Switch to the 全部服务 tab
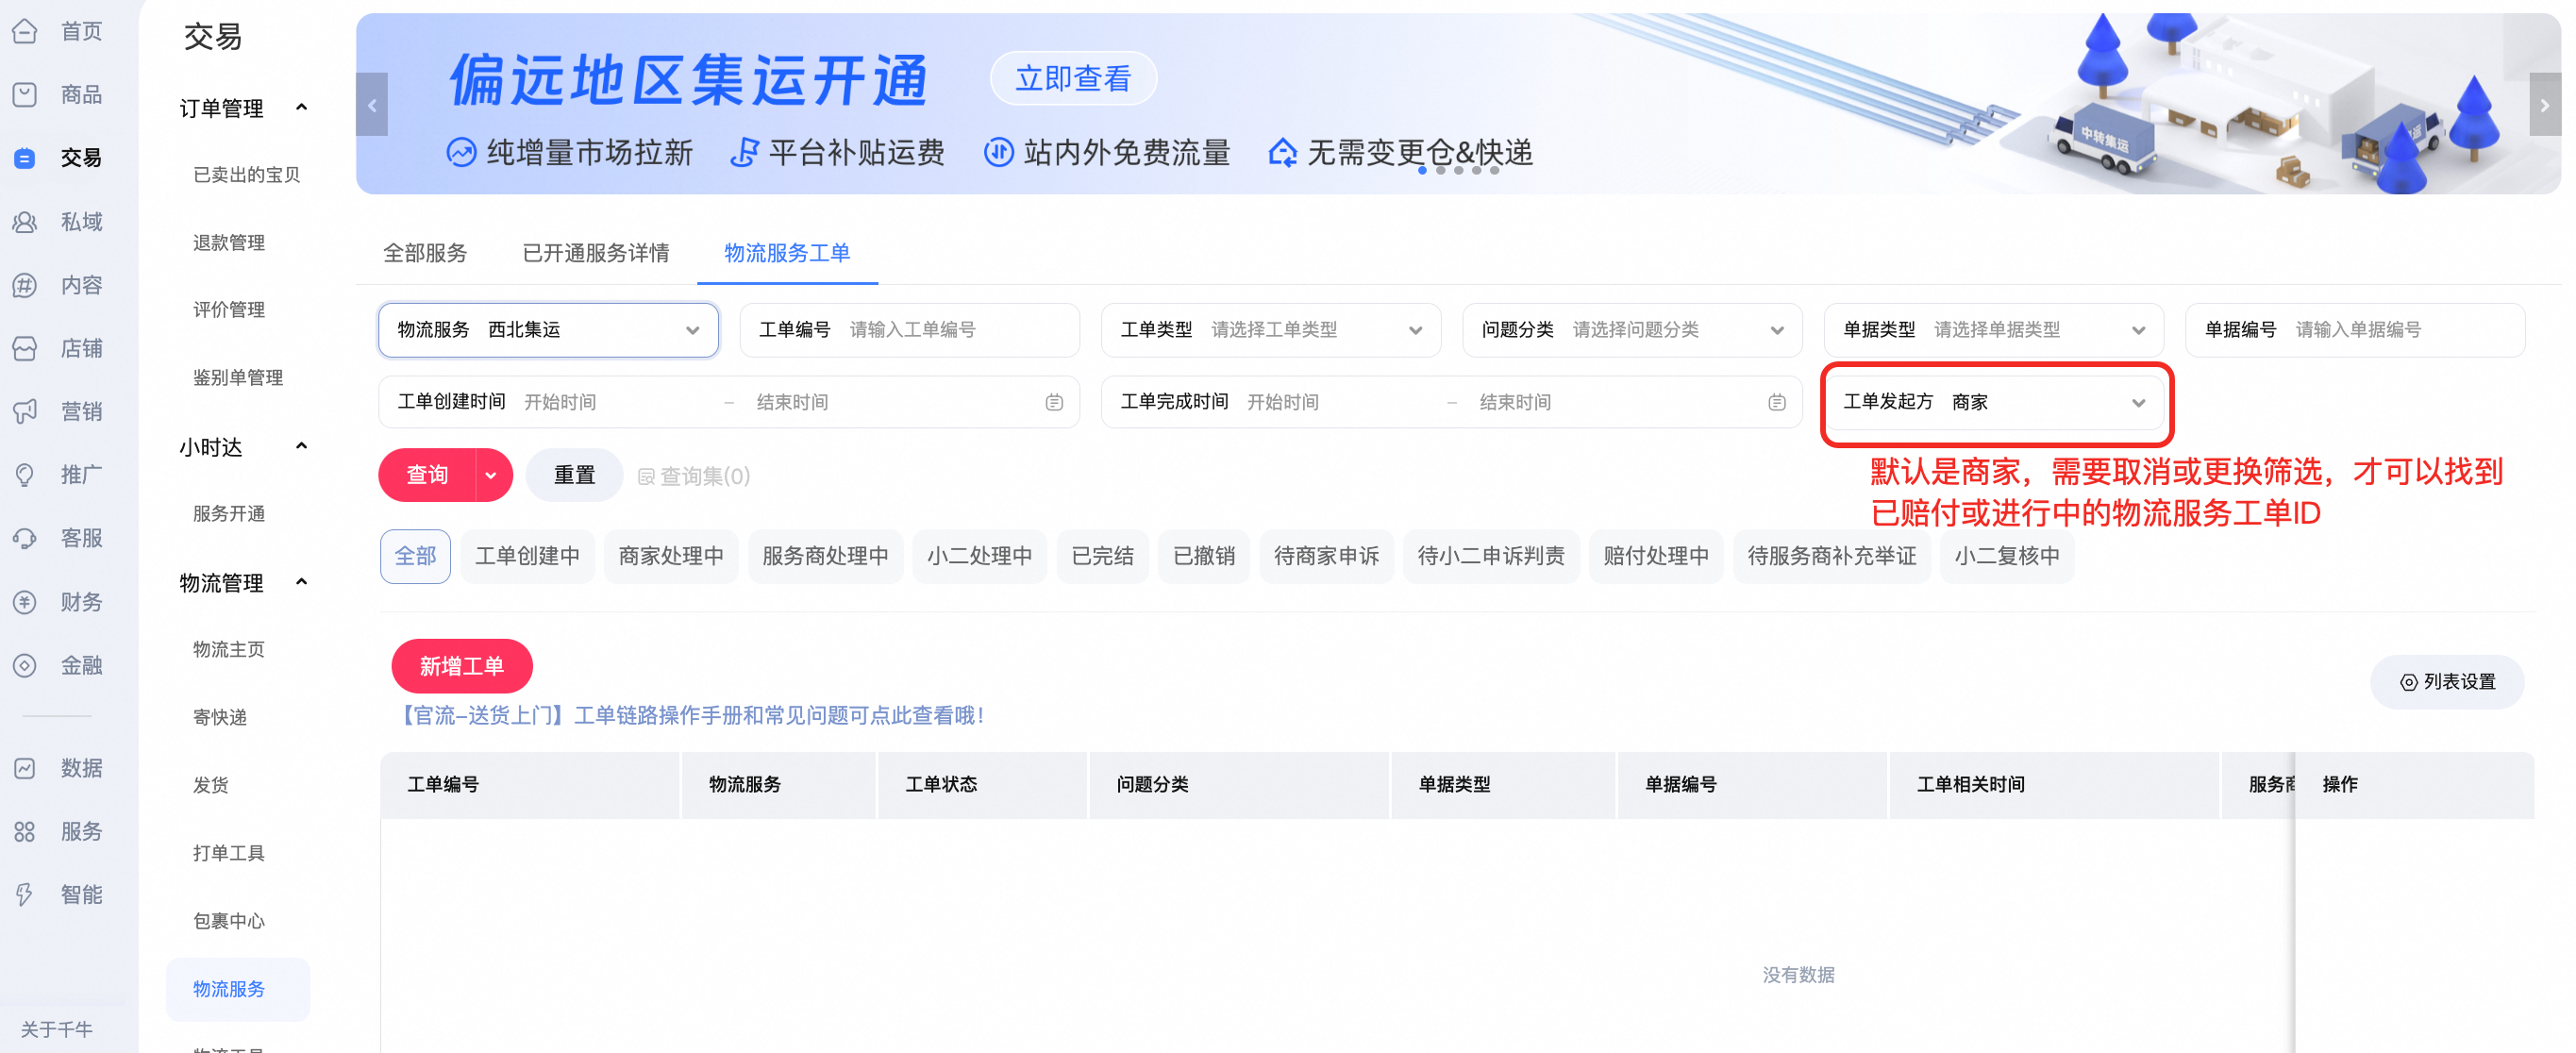Screen dimensions: 2576x1053 tap(425, 253)
